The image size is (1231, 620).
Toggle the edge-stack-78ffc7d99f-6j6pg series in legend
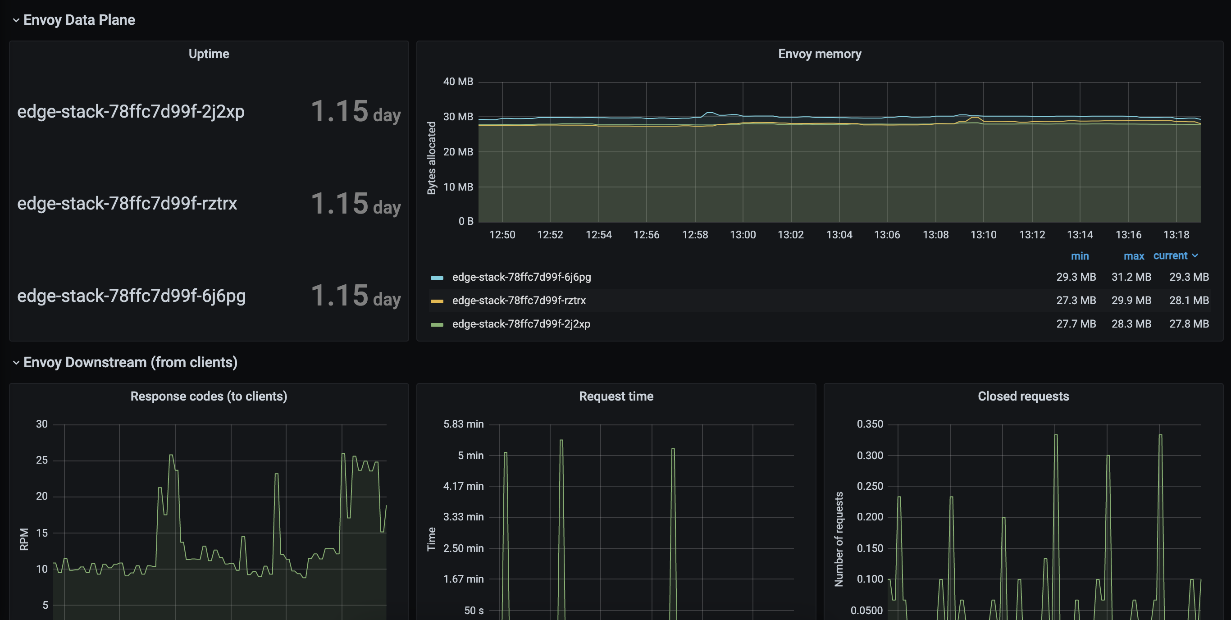521,277
